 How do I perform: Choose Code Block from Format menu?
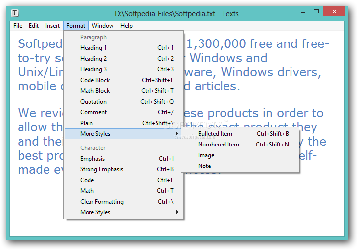[124, 80]
